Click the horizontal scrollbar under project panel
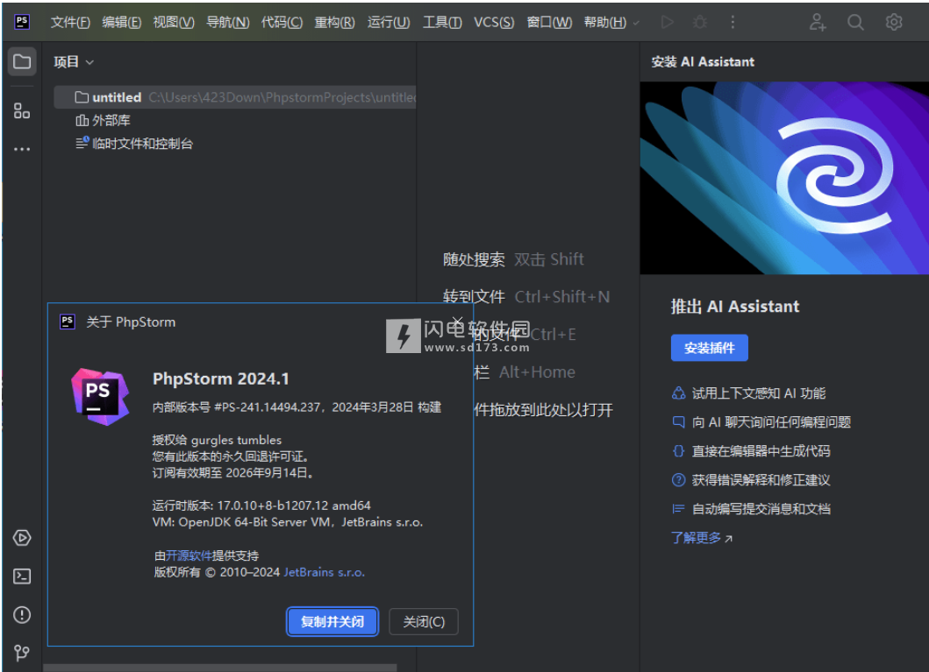Image resolution: width=929 pixels, height=672 pixels. click(220, 668)
